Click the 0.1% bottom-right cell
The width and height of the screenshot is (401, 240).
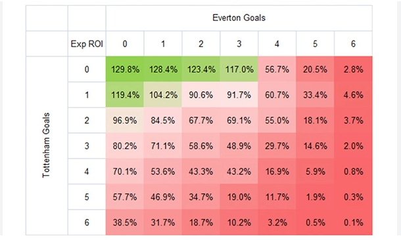point(353,222)
